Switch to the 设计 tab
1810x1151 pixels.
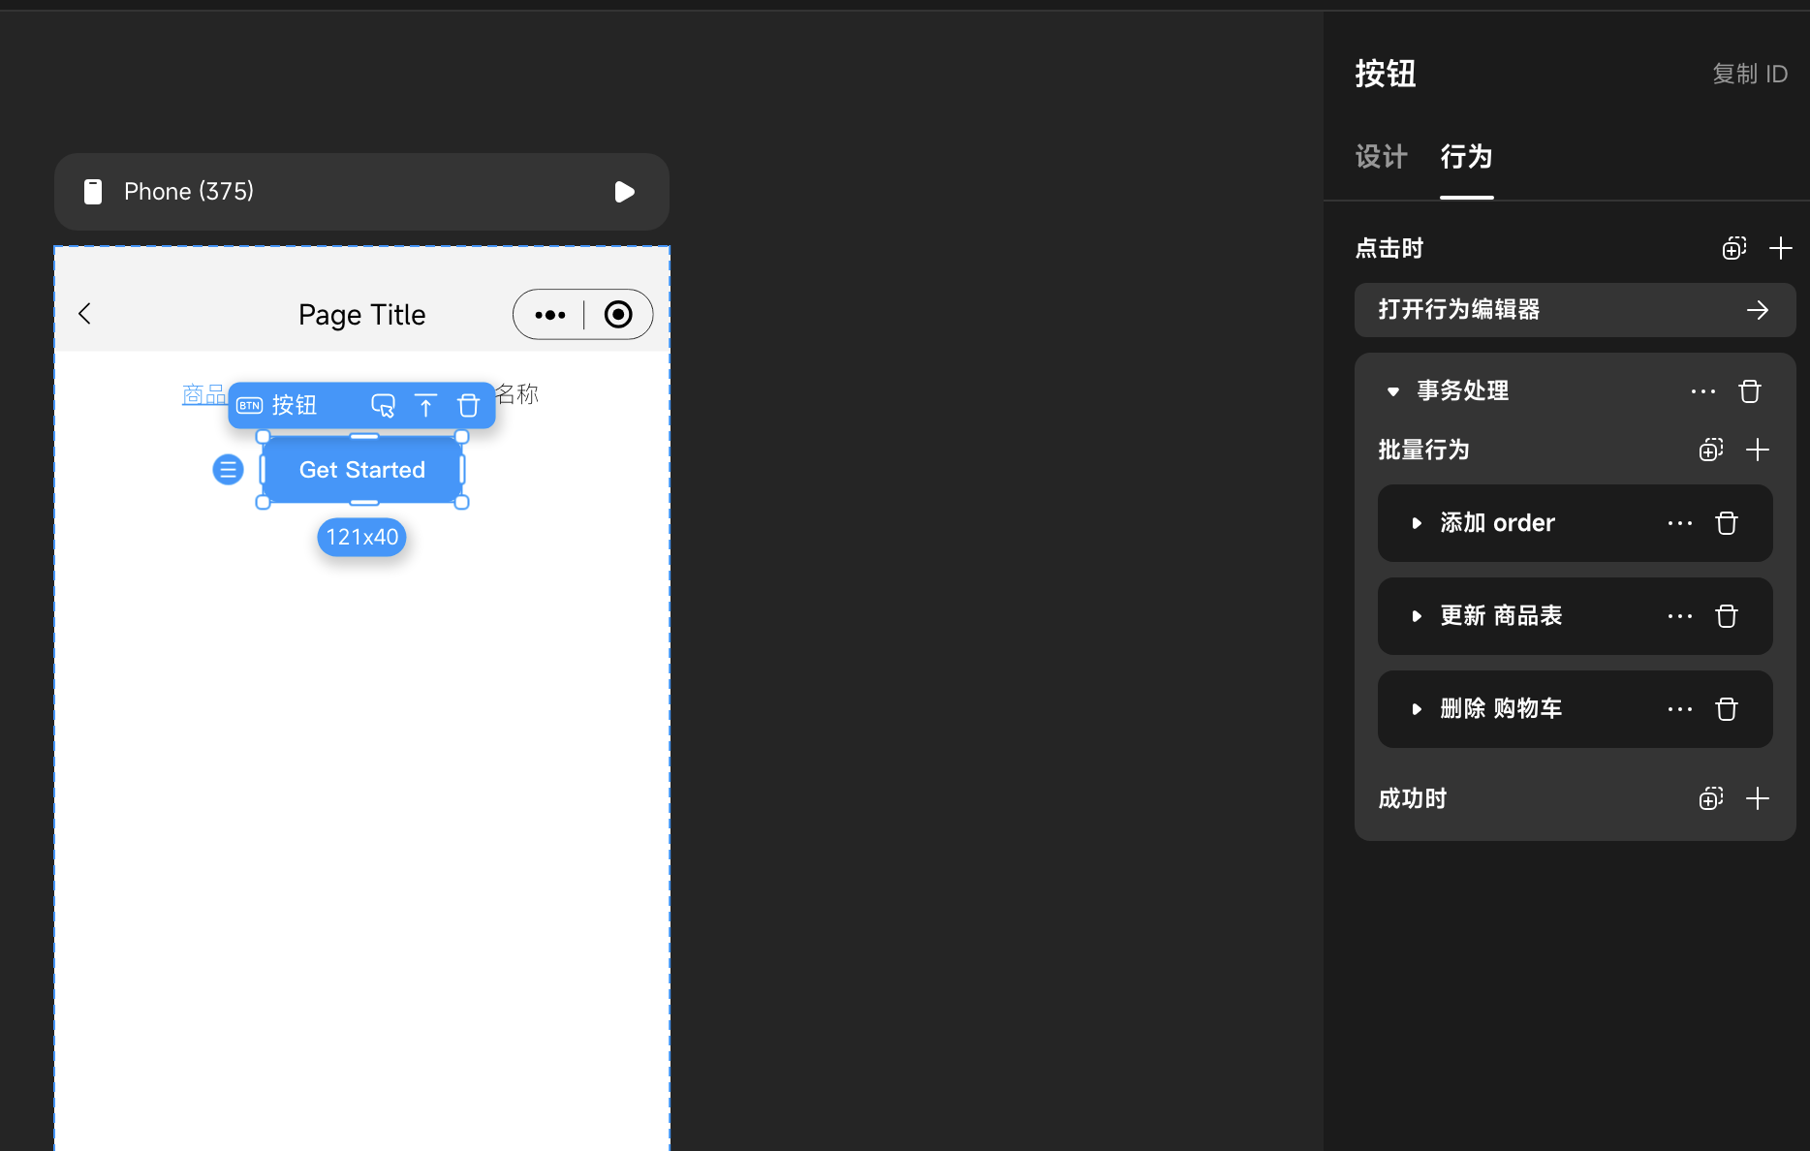point(1381,156)
